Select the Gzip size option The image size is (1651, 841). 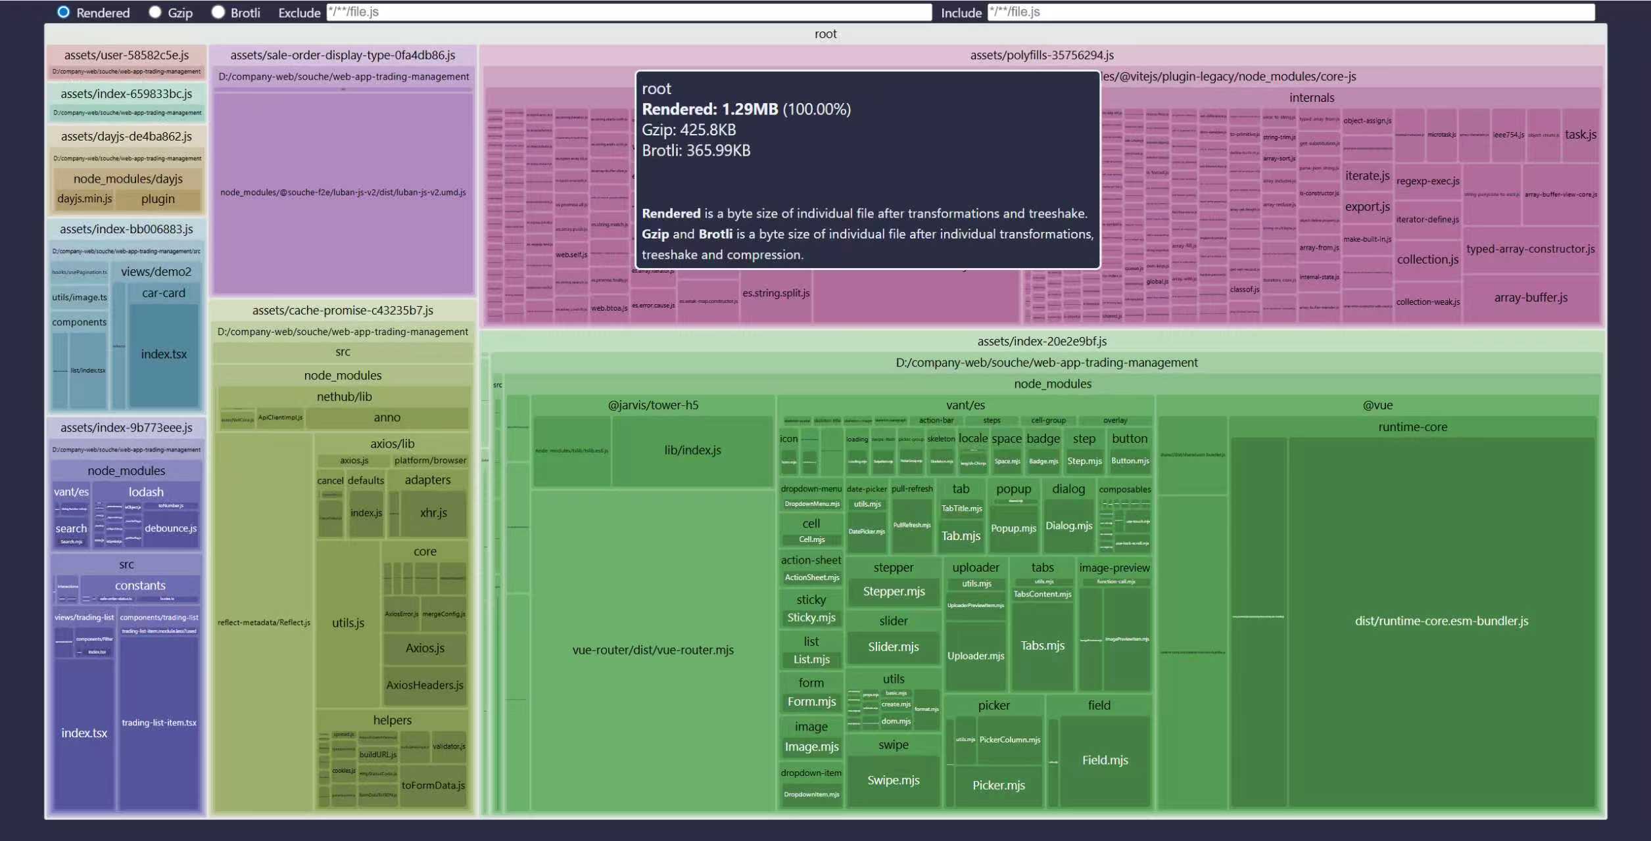[x=155, y=12]
